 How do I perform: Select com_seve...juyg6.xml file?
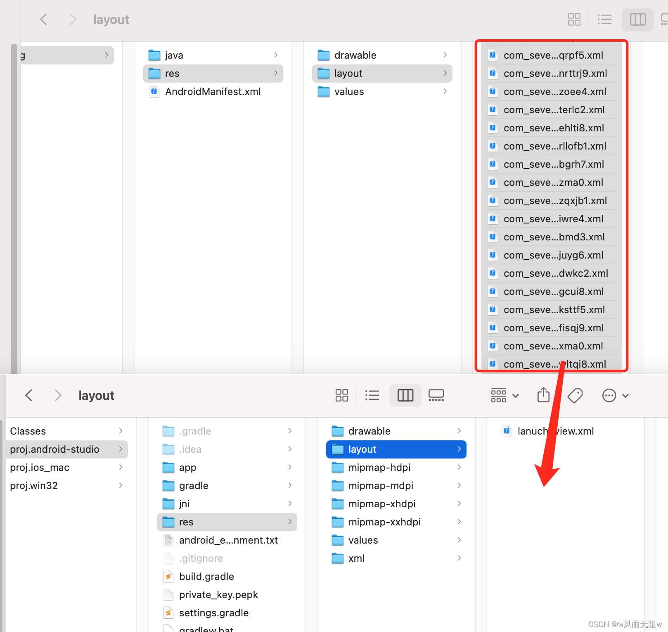[552, 255]
